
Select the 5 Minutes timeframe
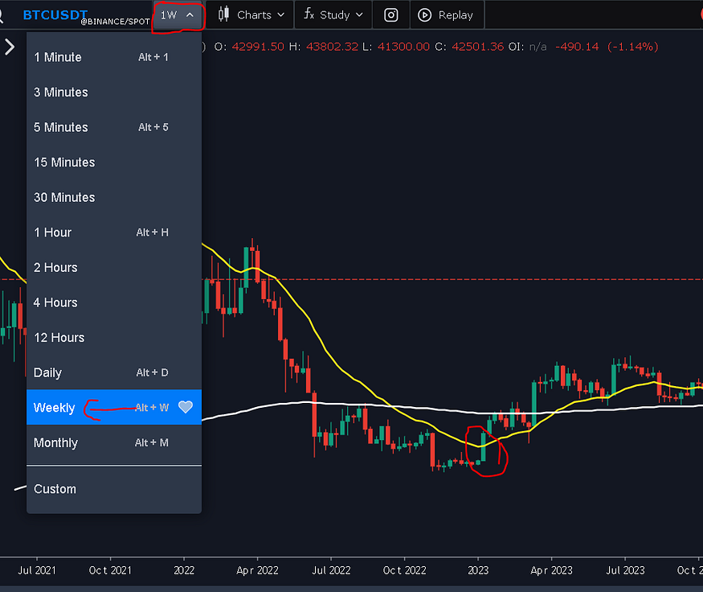click(114, 127)
